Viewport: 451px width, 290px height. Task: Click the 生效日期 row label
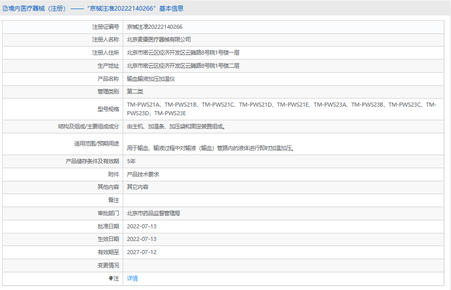(x=108, y=239)
